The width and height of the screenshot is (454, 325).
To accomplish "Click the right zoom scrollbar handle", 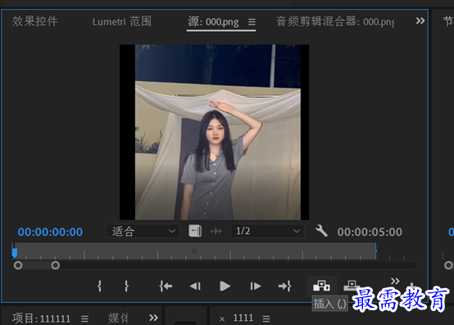I will click(x=55, y=265).
